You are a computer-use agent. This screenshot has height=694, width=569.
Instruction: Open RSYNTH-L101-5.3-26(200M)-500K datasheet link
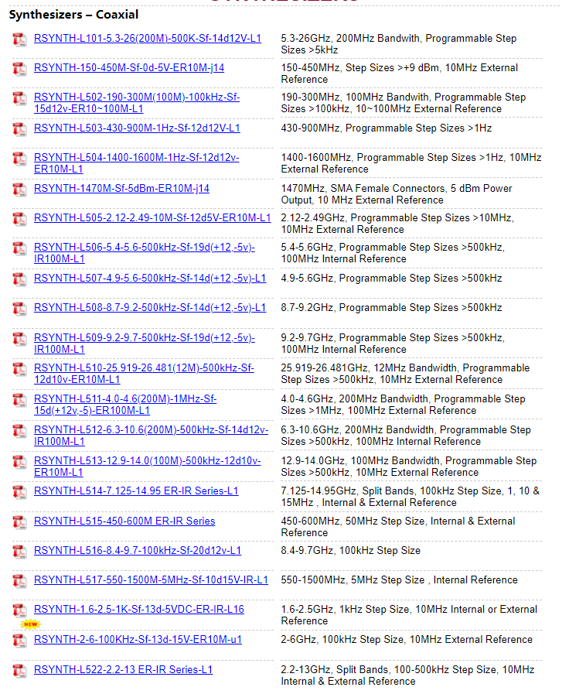[147, 38]
